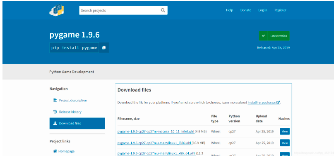Viewport: 334px width, 161px height.
Task: Click the Latest version button
Action: [274, 36]
